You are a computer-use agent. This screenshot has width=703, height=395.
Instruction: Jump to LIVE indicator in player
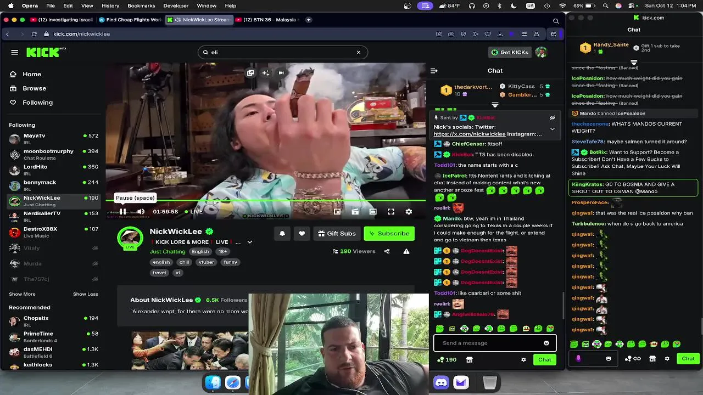click(193, 211)
